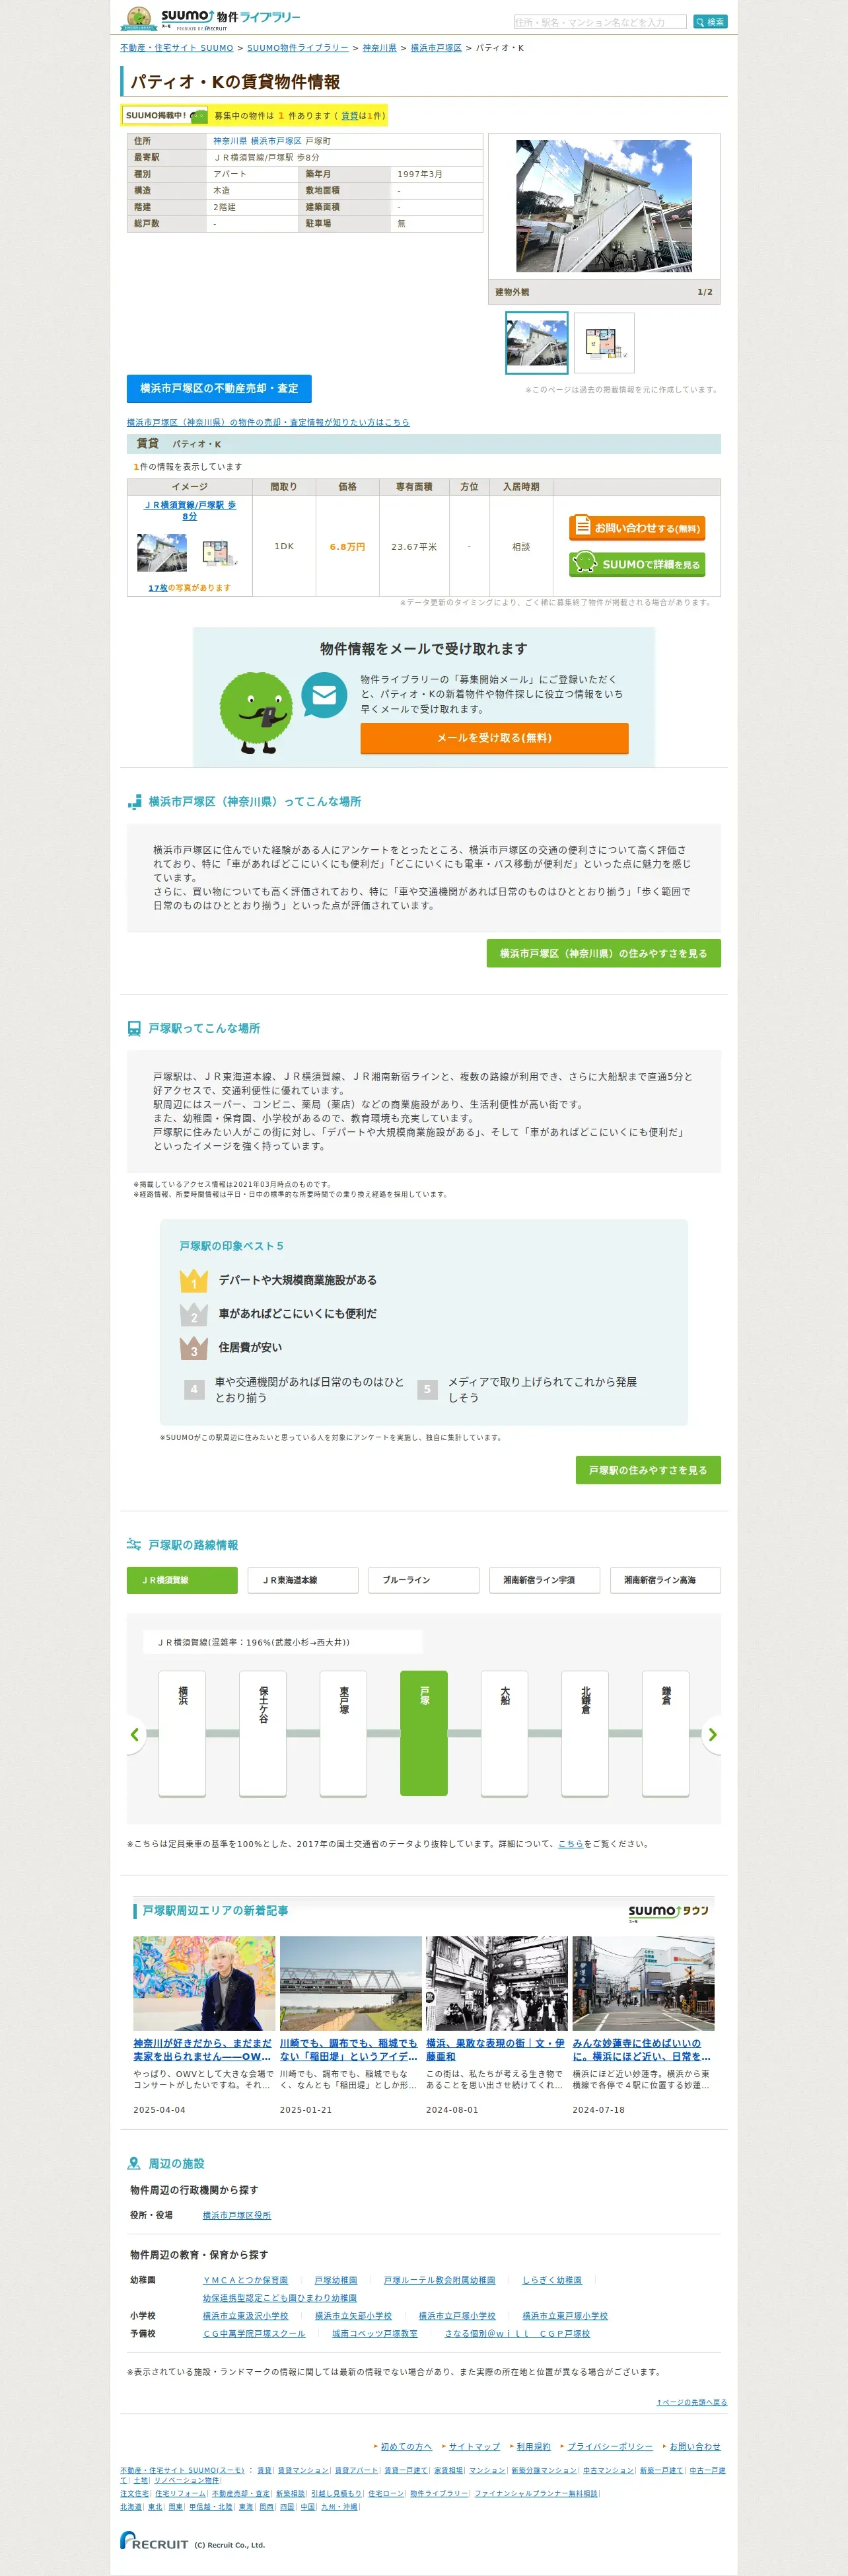
Task: Click メールを受け取る(無料) button
Action: pyautogui.click(x=495, y=738)
